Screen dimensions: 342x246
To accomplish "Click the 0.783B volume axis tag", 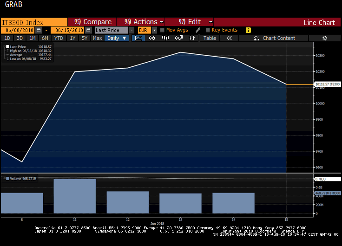I will pyautogui.click(x=328, y=179).
